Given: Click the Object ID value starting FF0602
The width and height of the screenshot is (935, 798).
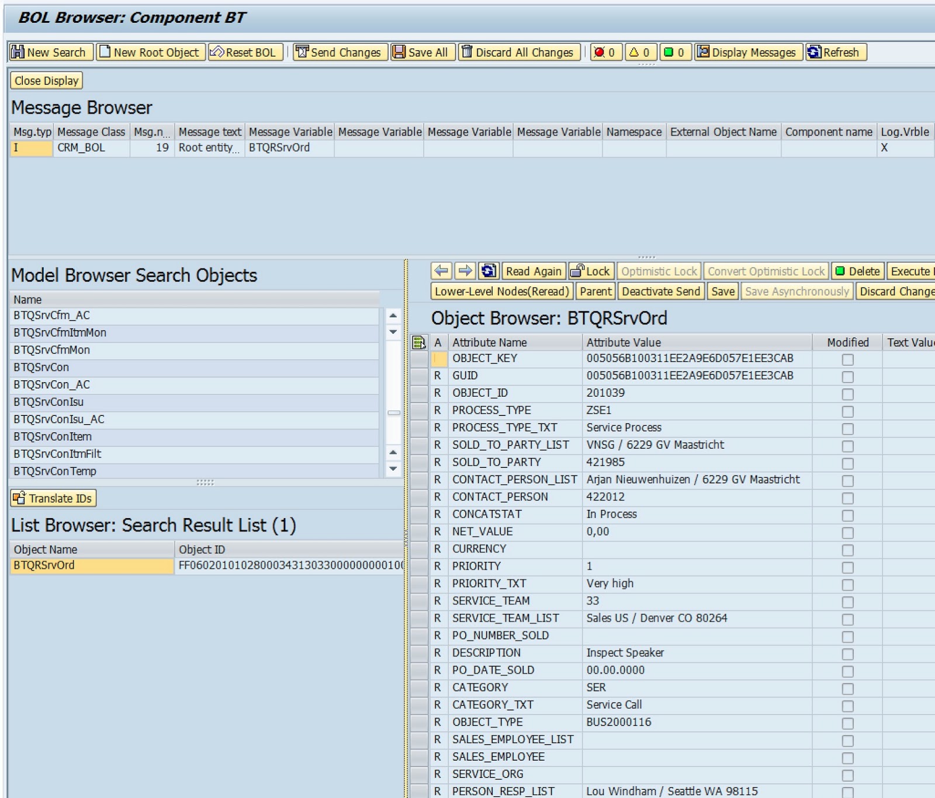Looking at the screenshot, I should tap(290, 565).
